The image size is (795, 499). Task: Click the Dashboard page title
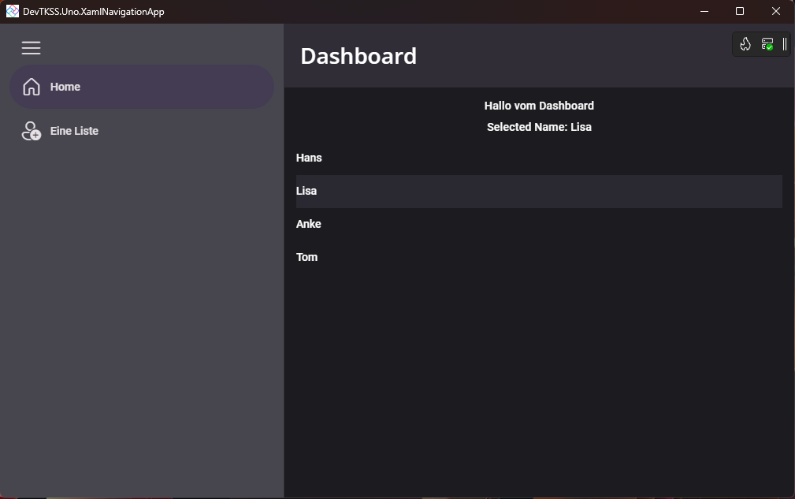click(358, 56)
